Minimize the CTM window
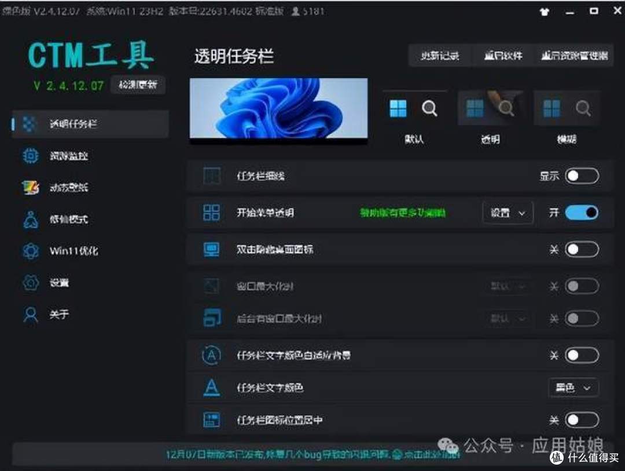 [x=570, y=12]
